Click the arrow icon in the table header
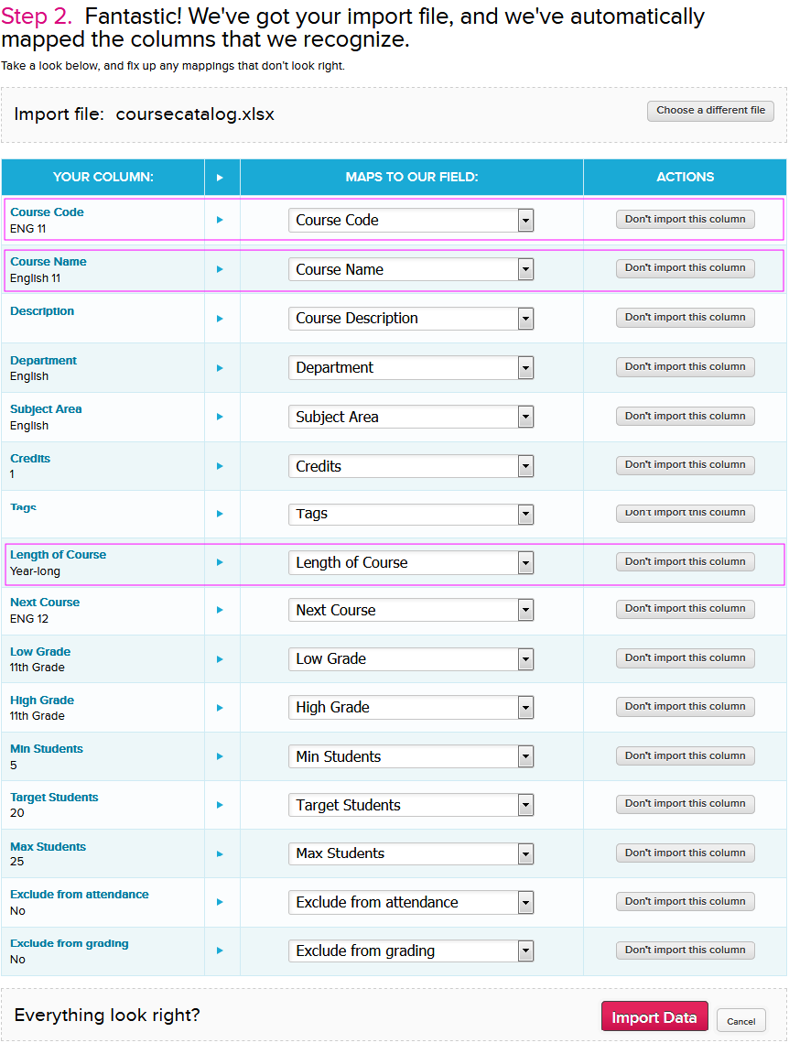This screenshot has height=1043, width=789. point(220,178)
